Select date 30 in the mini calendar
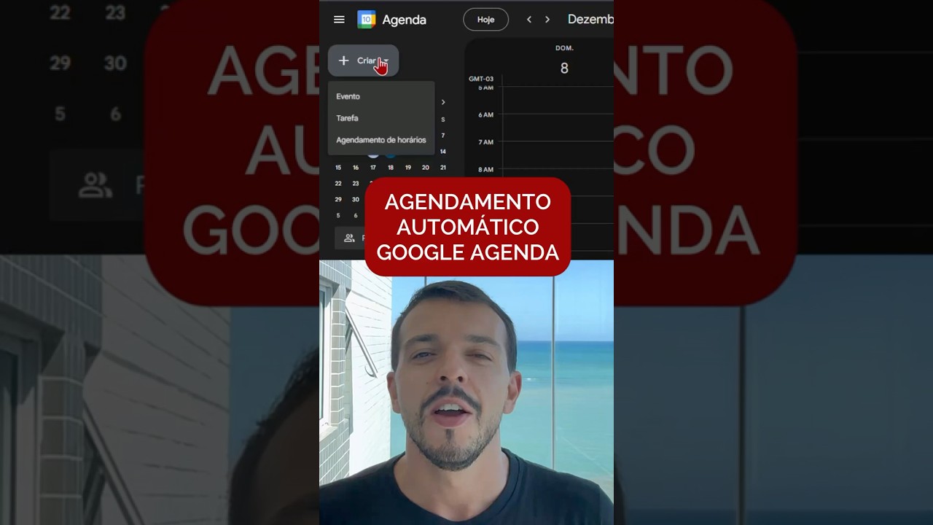This screenshot has height=525, width=933. click(x=356, y=200)
